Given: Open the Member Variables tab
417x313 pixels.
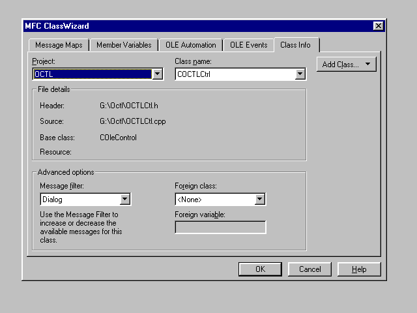Looking at the screenshot, I should coord(124,45).
